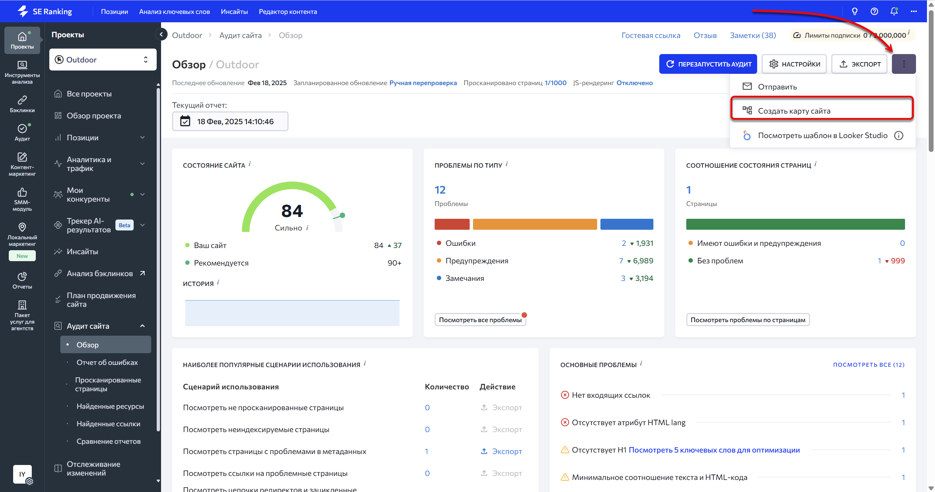Click the green page status bar
The height and width of the screenshot is (492, 935).
coord(795,224)
